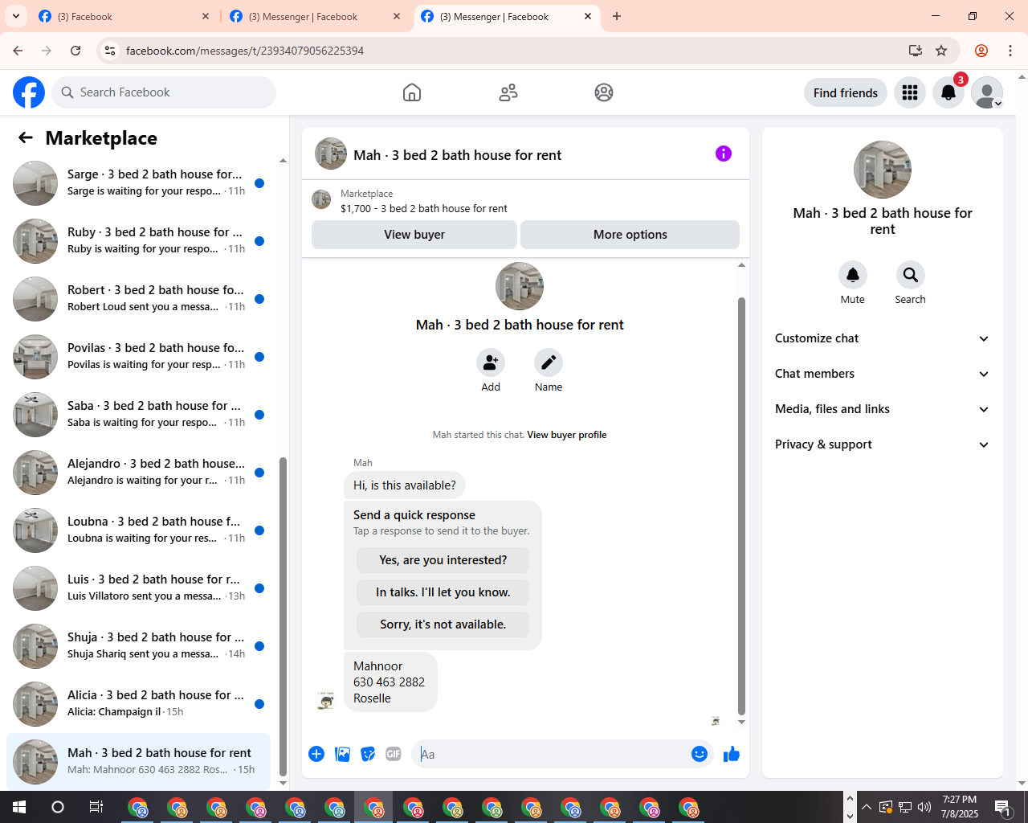Click the conversation list scrollbar thumb

pos(283,616)
